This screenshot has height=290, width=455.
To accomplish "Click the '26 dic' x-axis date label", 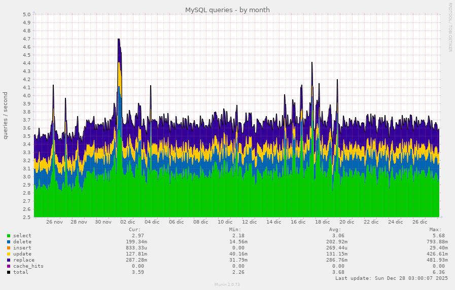I will (419, 222).
